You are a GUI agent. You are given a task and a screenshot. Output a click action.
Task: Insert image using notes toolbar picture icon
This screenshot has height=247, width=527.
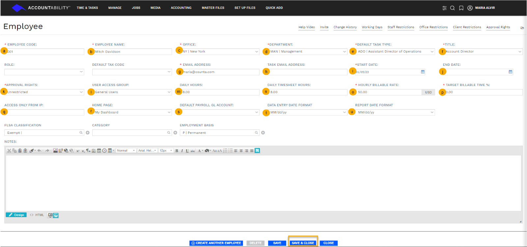(x=55, y=151)
